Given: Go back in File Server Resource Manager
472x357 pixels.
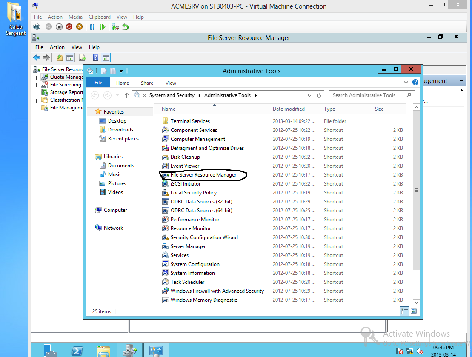Looking at the screenshot, I should pyautogui.click(x=37, y=57).
